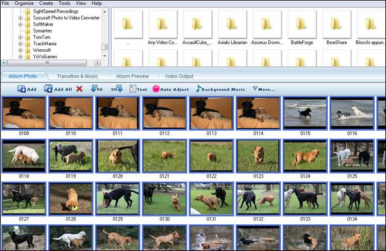Open the Create menu
Screen dimensions: 386x251
tap(46, 3)
